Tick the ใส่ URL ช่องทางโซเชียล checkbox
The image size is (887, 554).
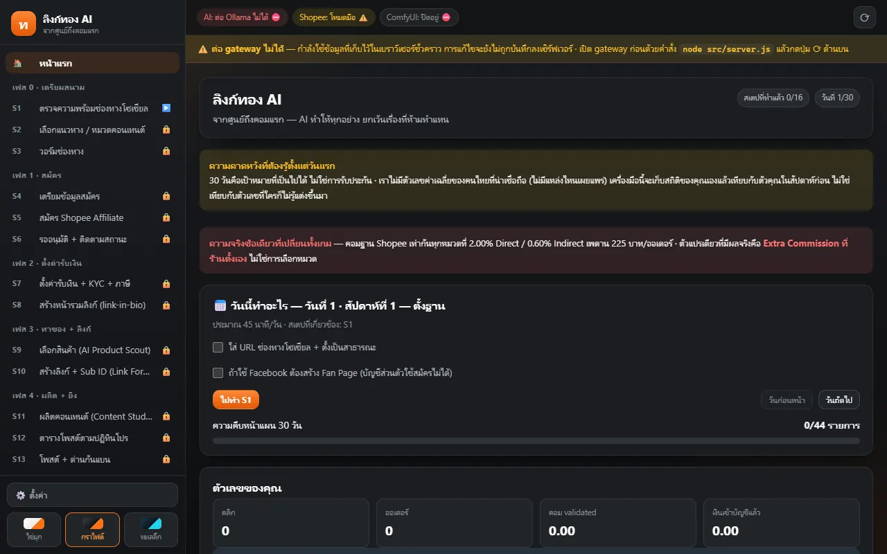[x=218, y=347]
